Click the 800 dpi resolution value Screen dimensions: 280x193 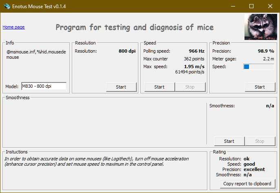click(x=127, y=51)
